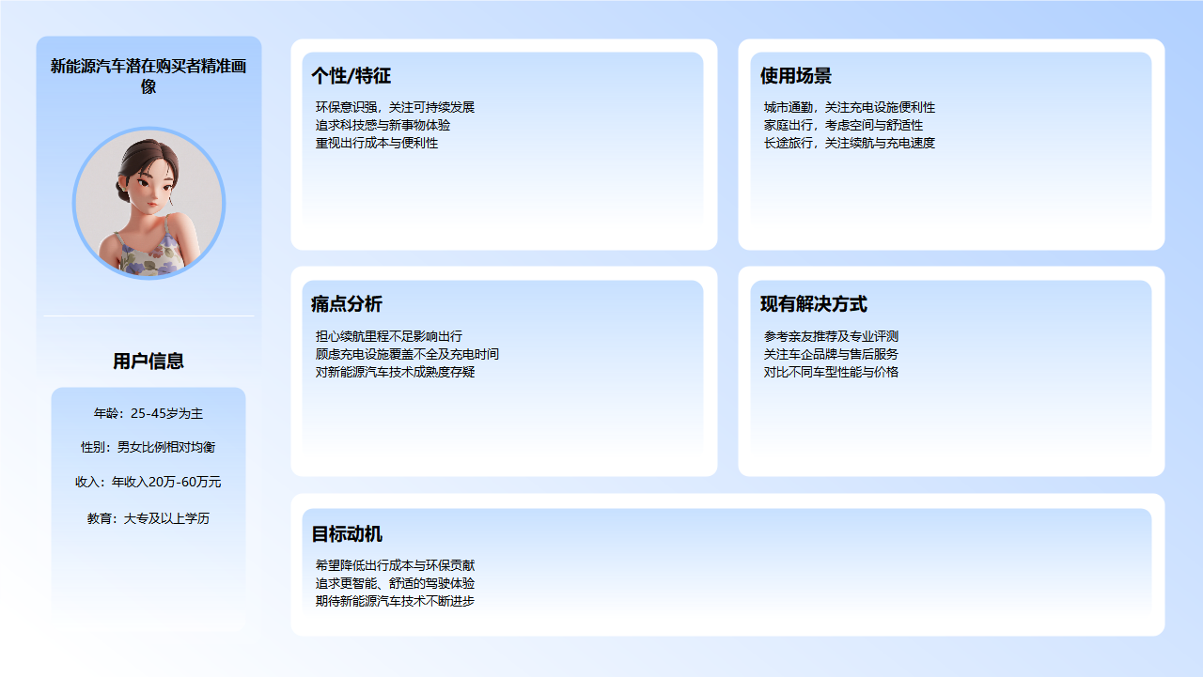1203x677 pixels.
Task: Select the 性别：男女比例相对均衡 info row
Action: pyautogui.click(x=148, y=447)
